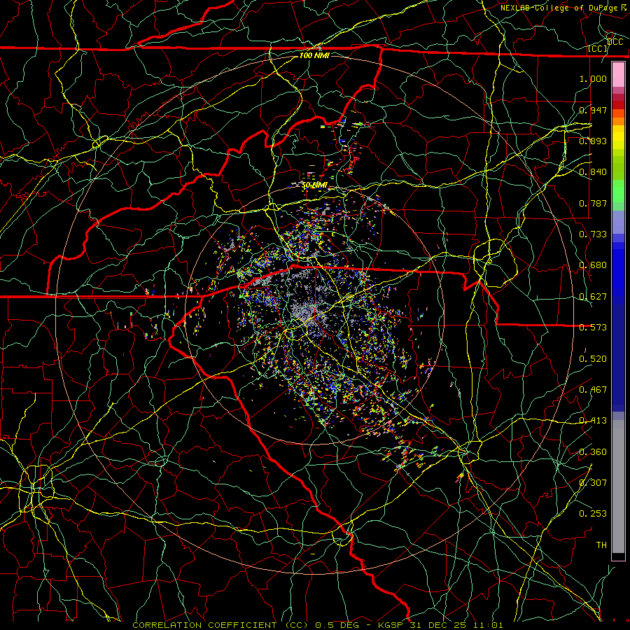Pick the pink segment of the color bar
The width and height of the screenshot is (630, 630).
(x=618, y=75)
